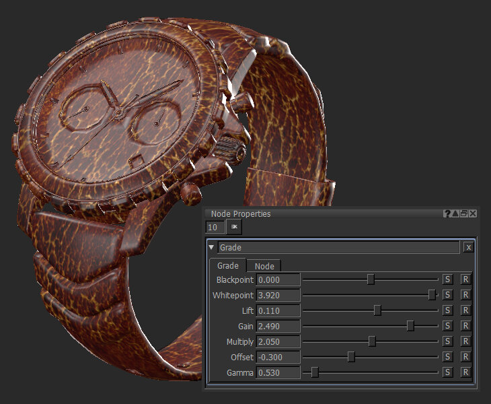Click the R button for Blackpoint
Screen dimensions: 491x404
pos(465,279)
